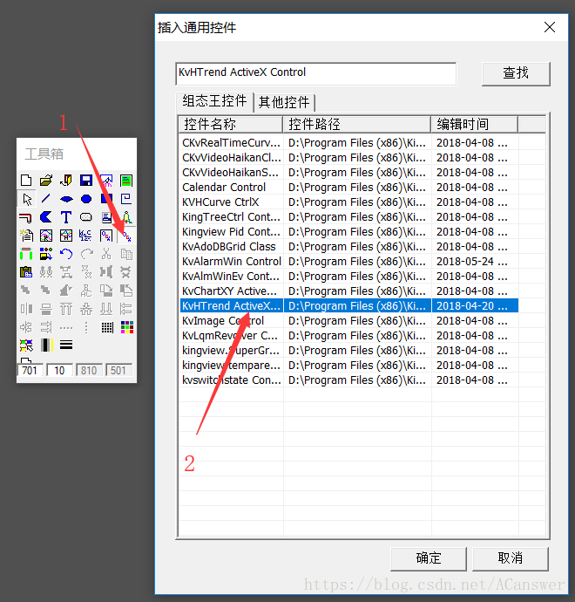The height and width of the screenshot is (602, 575).
Task: Click the black dot grid display icon
Action: click(x=107, y=327)
